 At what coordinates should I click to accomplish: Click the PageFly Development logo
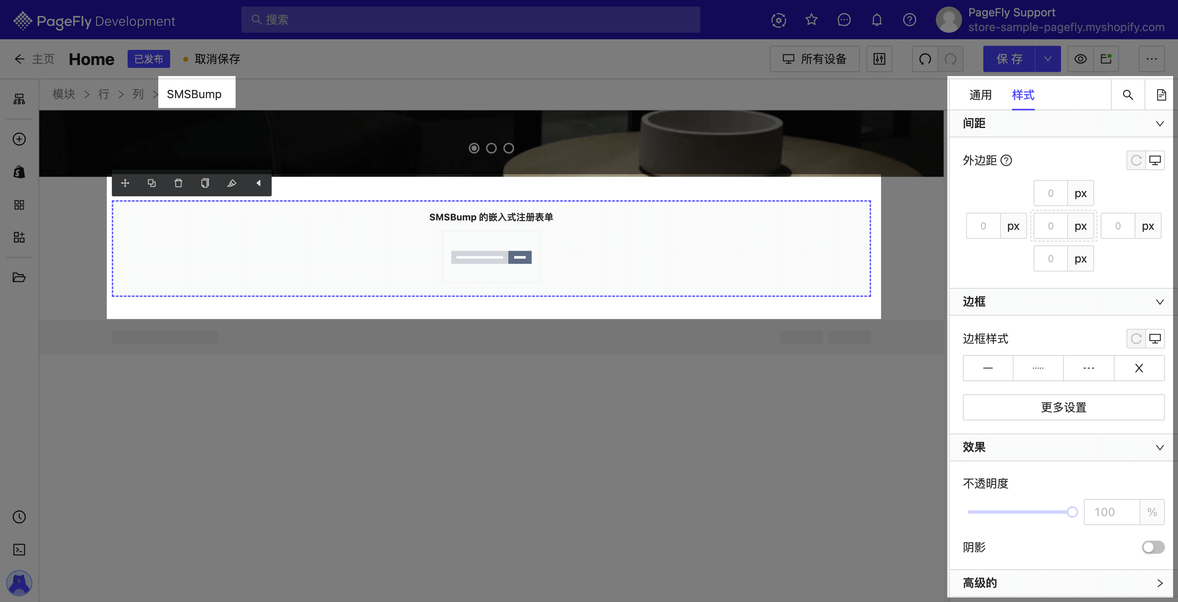pos(94,20)
